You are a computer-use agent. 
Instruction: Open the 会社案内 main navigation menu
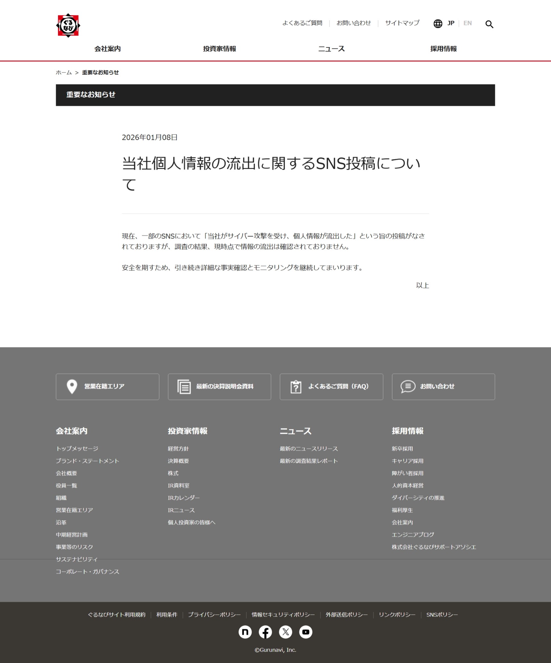click(107, 49)
